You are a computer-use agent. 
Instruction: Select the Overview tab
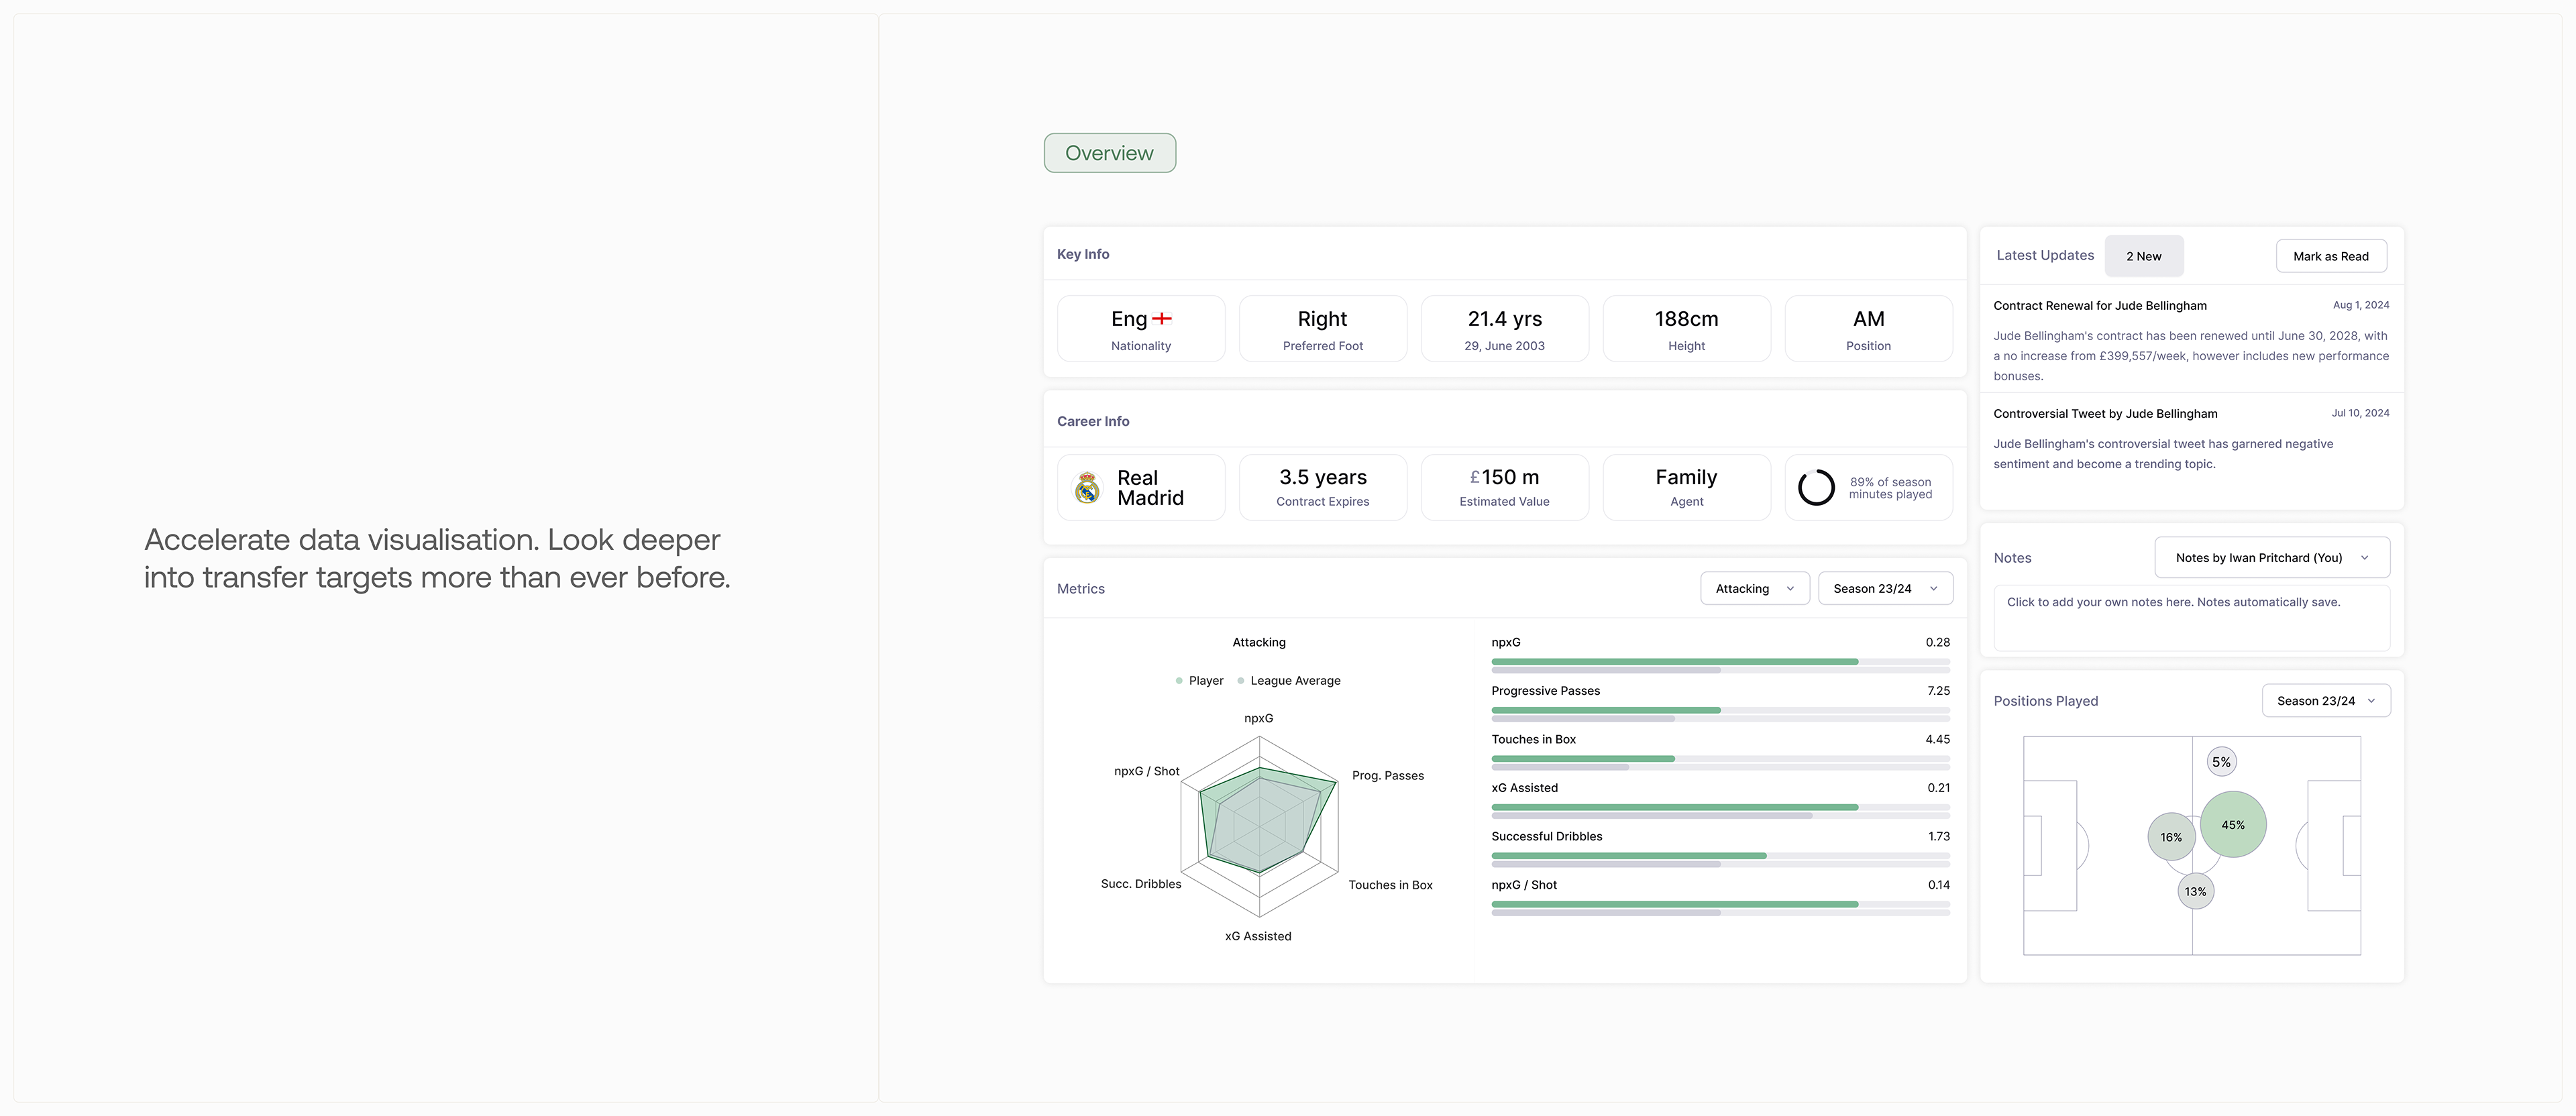point(1109,153)
